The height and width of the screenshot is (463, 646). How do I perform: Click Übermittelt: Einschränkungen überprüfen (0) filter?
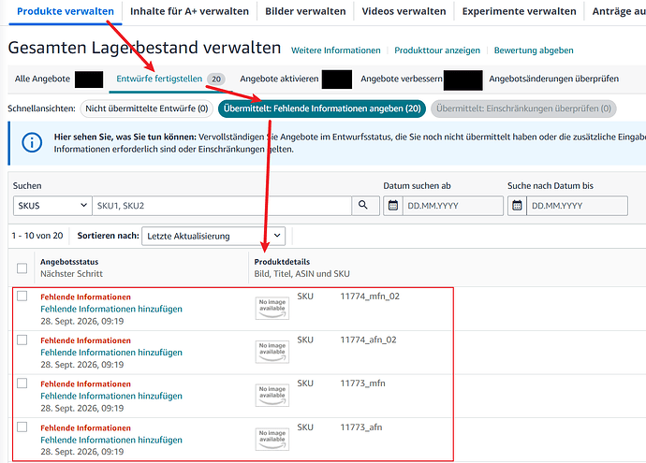523,109
